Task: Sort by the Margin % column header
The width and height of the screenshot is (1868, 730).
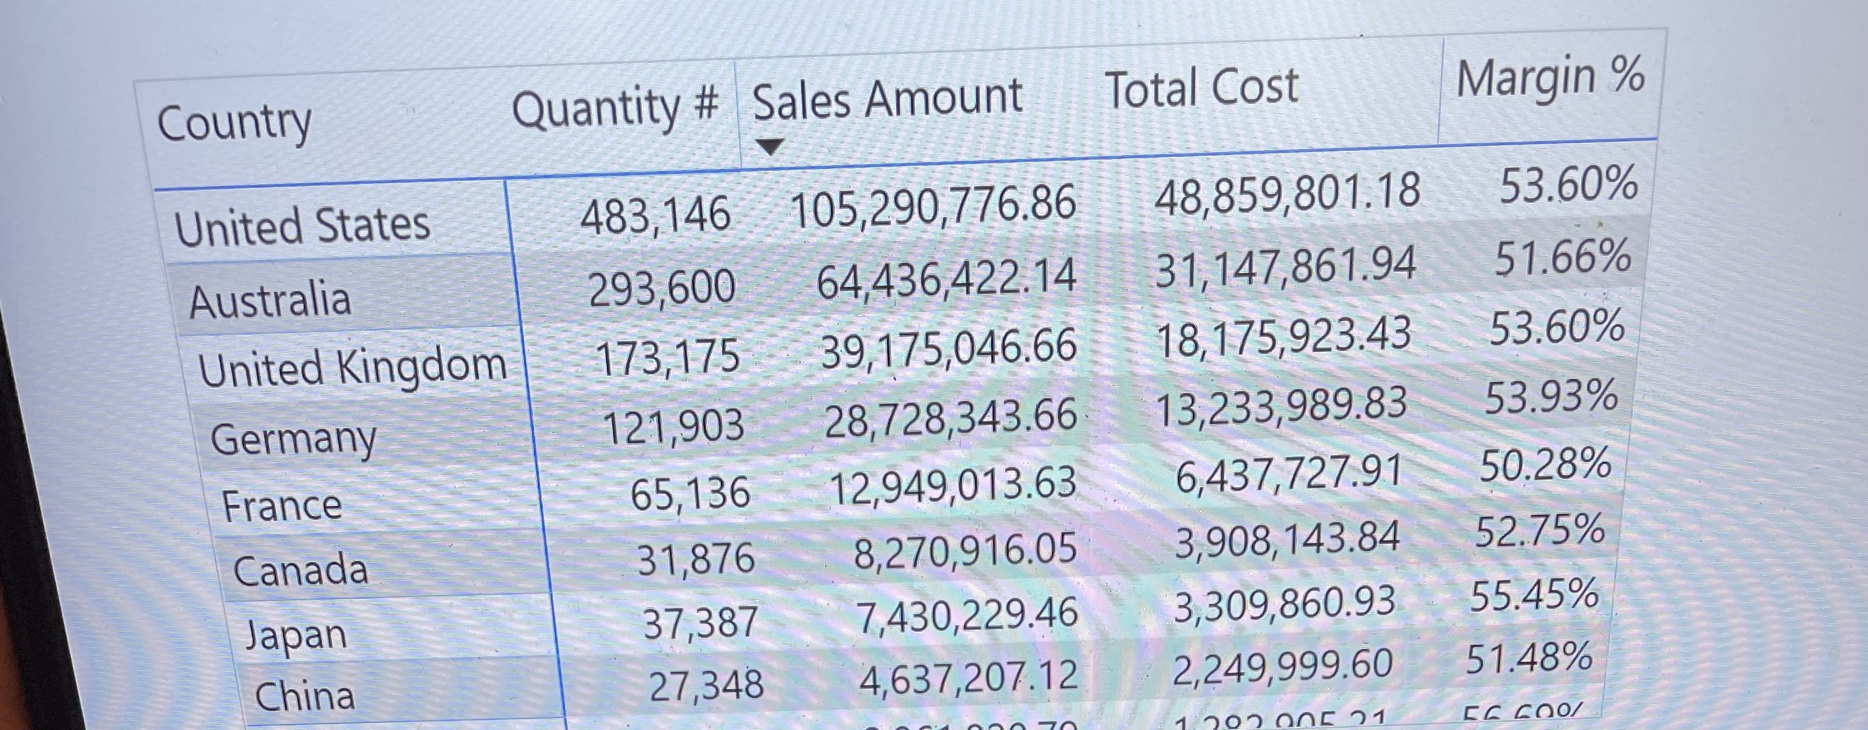Action: point(1552,78)
